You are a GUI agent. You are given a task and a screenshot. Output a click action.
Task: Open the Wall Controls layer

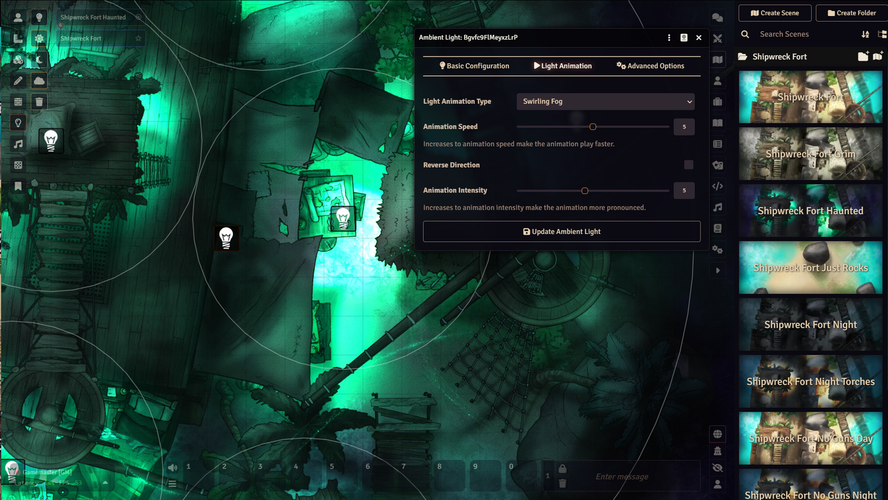pyautogui.click(x=18, y=101)
